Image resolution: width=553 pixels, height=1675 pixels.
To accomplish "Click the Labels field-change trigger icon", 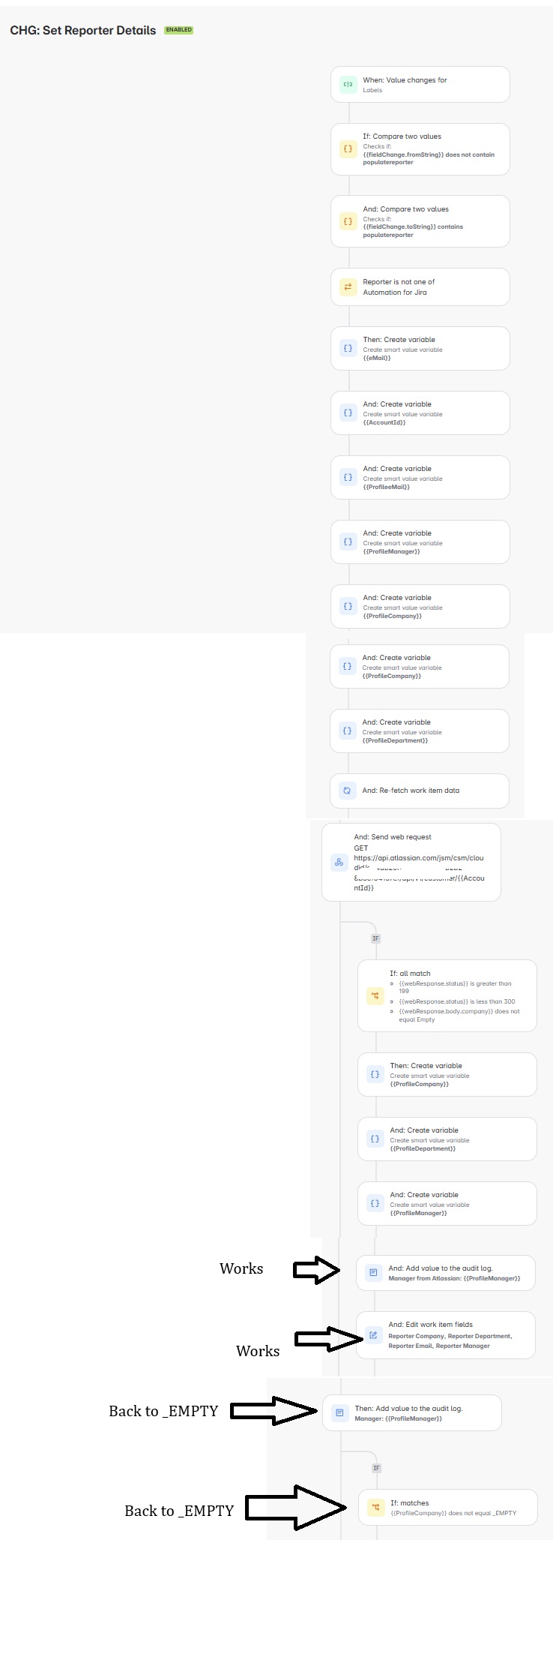I will (x=348, y=84).
